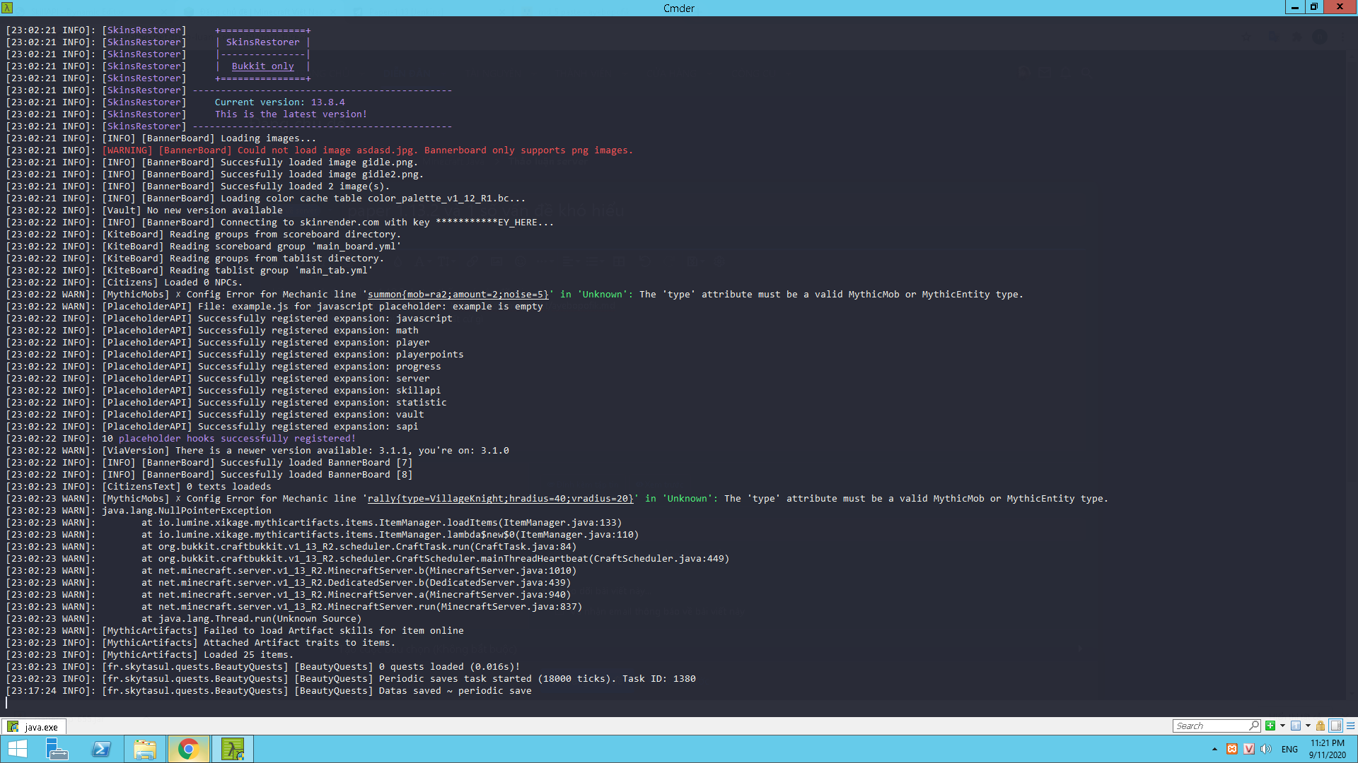Click the summon mechanic line link
This screenshot has height=763, width=1358.
click(458, 294)
